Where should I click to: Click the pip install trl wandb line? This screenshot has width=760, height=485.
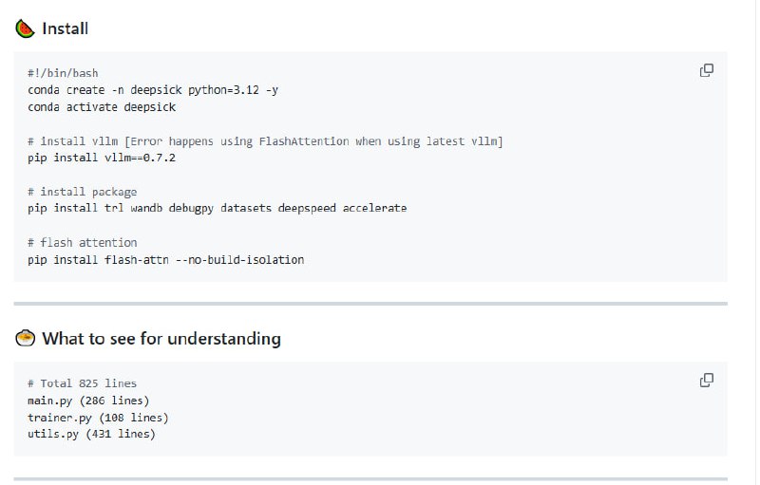point(217,208)
